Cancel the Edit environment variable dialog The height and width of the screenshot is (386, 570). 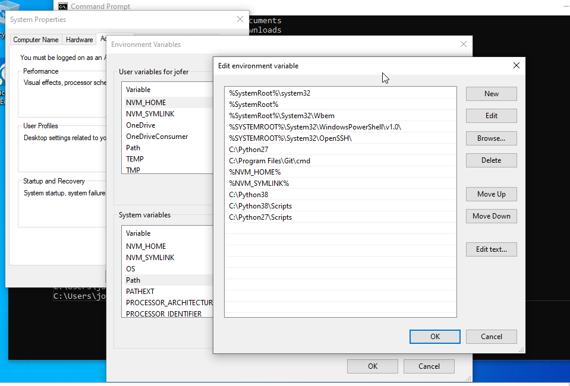pos(491,336)
